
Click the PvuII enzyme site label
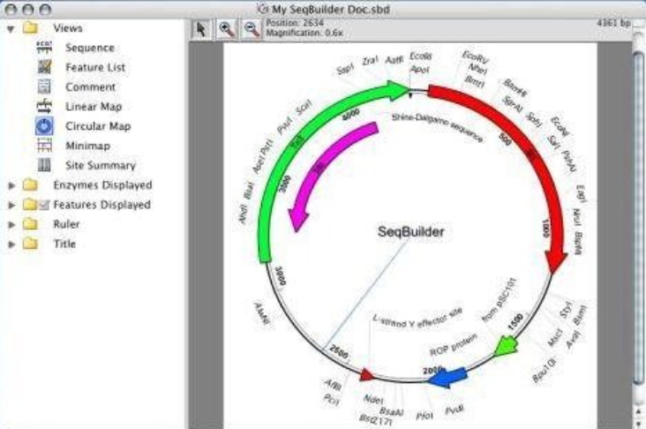(454, 410)
